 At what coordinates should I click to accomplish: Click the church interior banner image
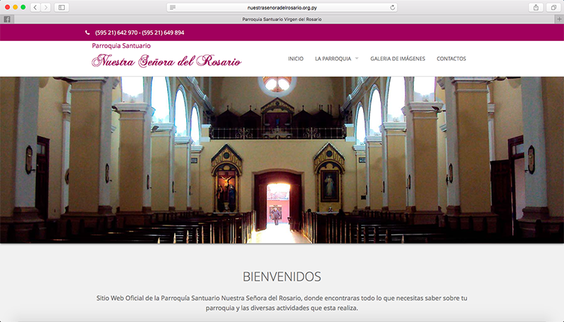point(282,160)
